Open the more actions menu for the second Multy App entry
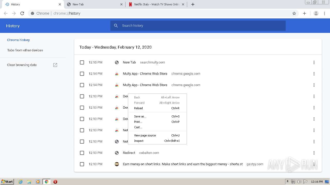The image size is (330, 185). pos(314,85)
